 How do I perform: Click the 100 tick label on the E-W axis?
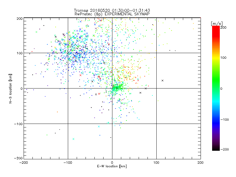point(156,163)
